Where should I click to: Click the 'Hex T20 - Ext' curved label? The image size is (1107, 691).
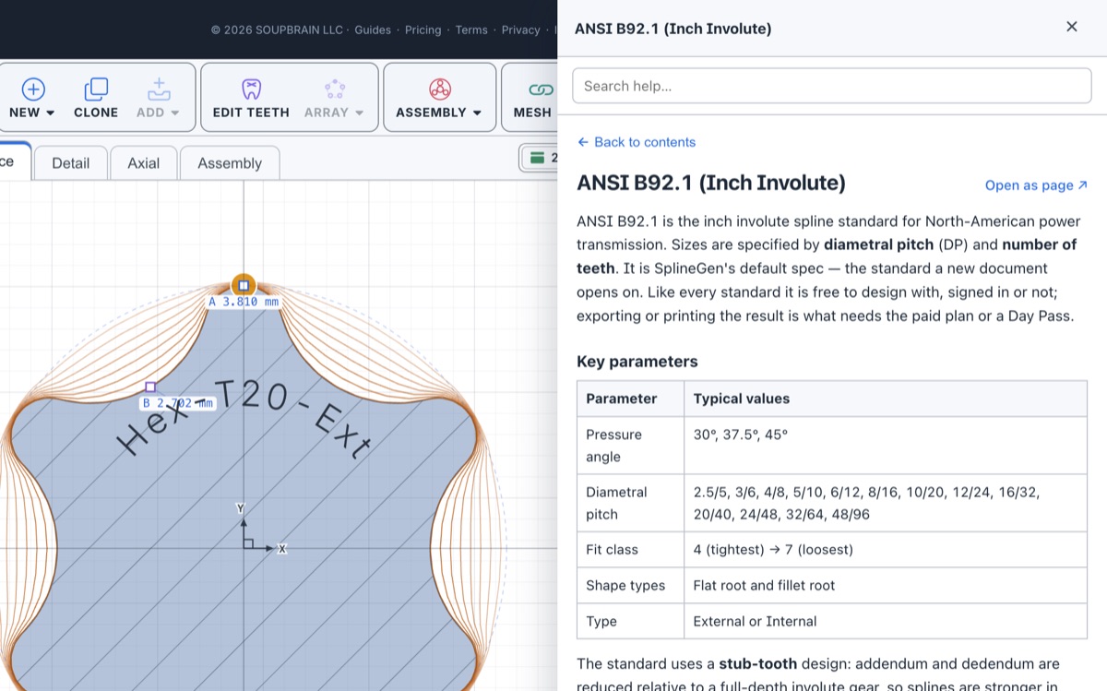point(244,420)
